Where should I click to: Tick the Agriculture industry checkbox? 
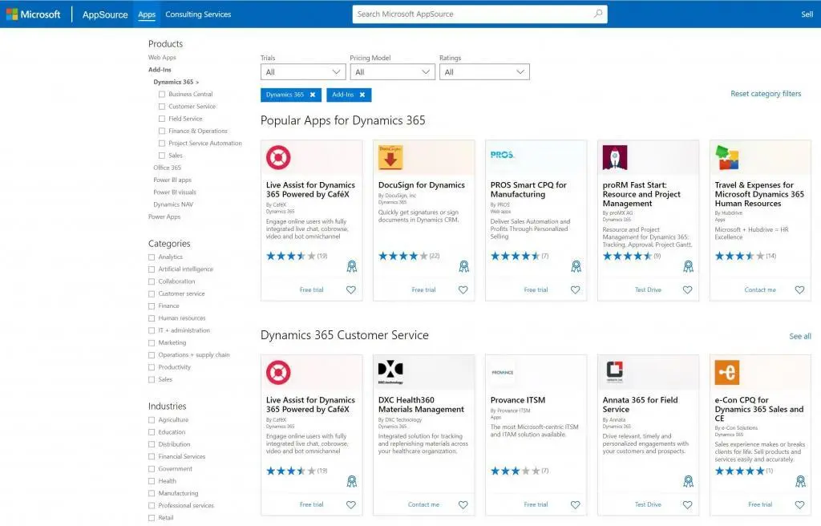click(152, 420)
